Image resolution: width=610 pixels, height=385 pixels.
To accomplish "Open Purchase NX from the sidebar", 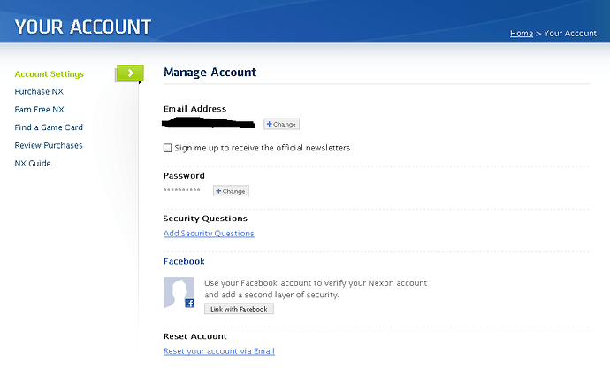I will [39, 92].
